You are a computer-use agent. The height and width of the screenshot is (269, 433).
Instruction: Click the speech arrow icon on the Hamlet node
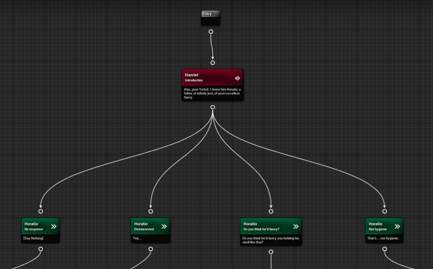[x=237, y=78]
